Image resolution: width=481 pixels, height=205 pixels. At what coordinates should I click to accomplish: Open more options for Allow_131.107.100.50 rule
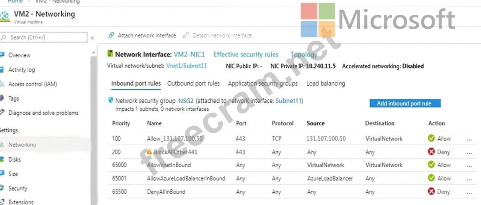[x=469, y=139]
